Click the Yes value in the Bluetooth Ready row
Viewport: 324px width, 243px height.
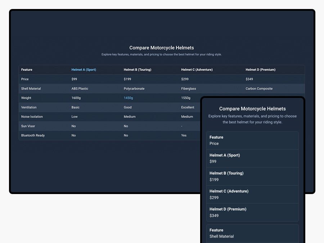184,135
